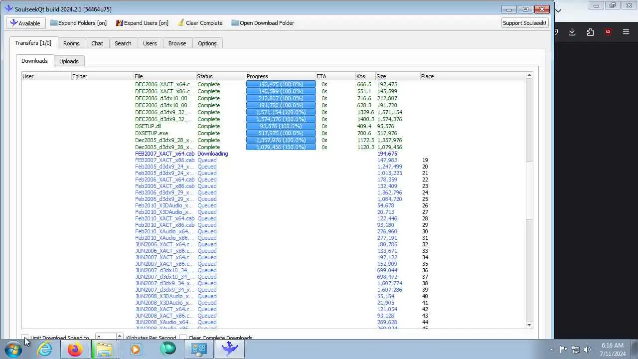Click the ETA column header
The image size is (638, 359).
[335, 76]
